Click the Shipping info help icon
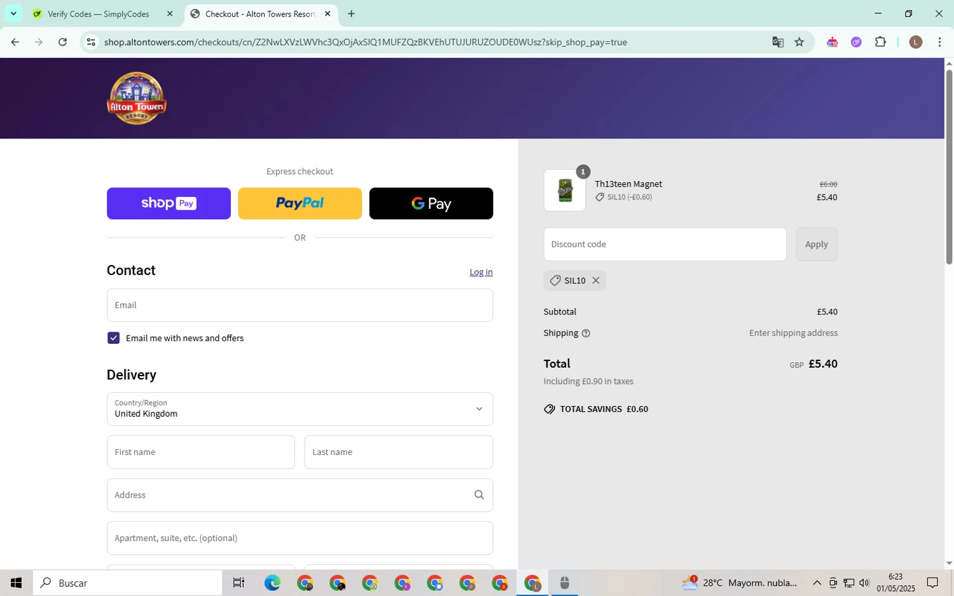Screen dimensions: 954x596 [x=586, y=333]
